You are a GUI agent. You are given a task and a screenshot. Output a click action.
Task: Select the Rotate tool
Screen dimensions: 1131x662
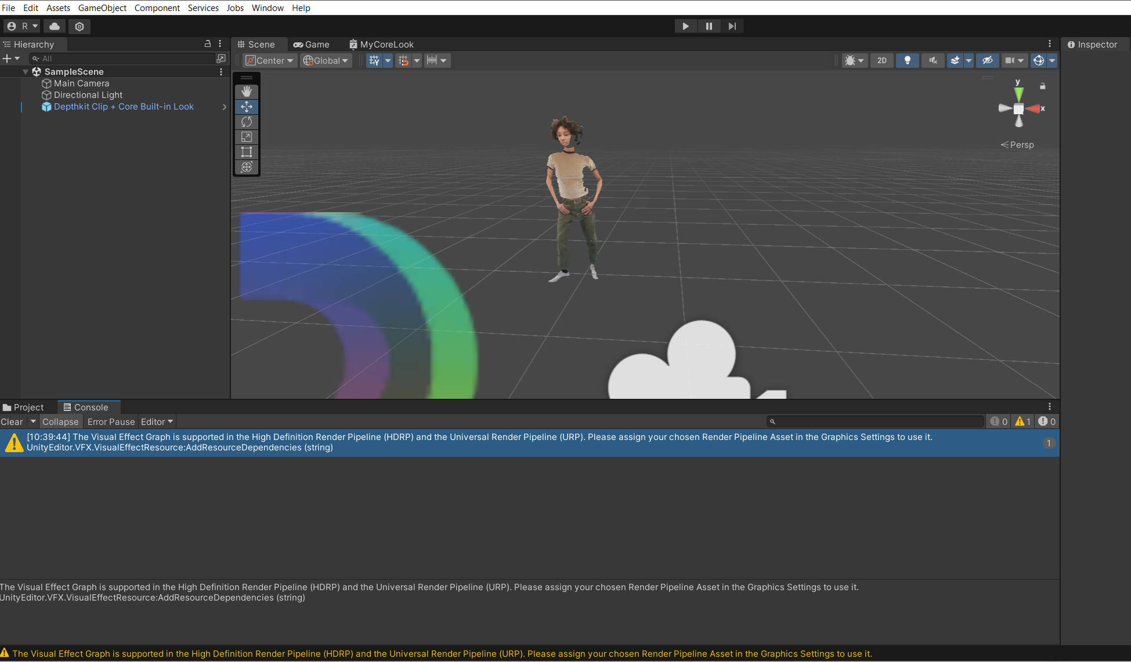tap(247, 122)
